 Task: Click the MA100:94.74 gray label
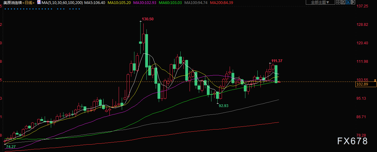[196, 2]
